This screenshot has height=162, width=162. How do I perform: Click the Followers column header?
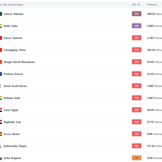152,4
